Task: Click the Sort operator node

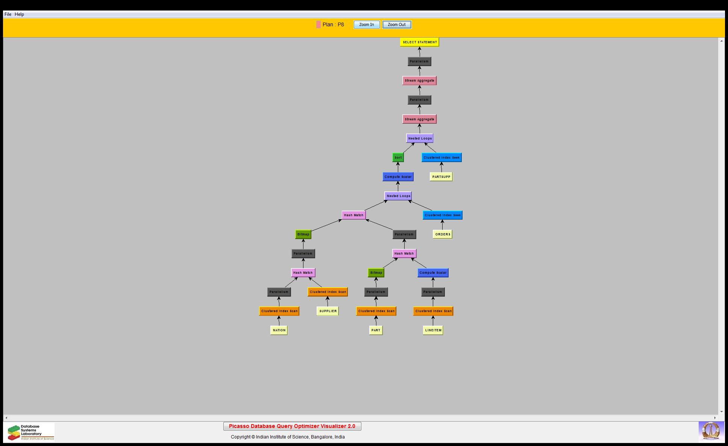Action: point(398,158)
